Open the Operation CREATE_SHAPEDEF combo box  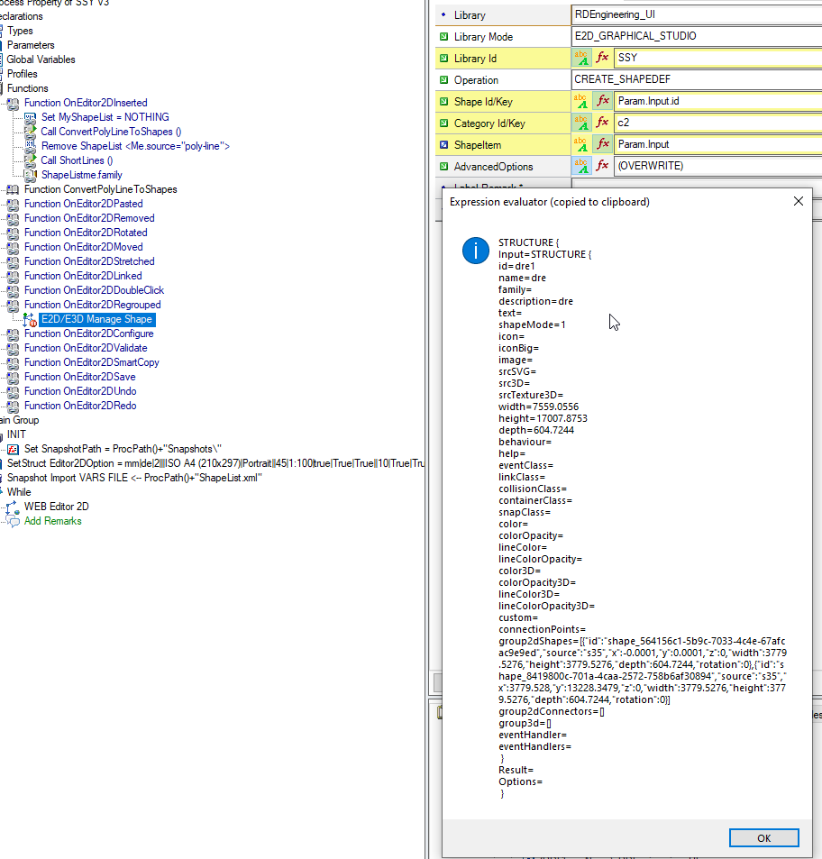[696, 79]
